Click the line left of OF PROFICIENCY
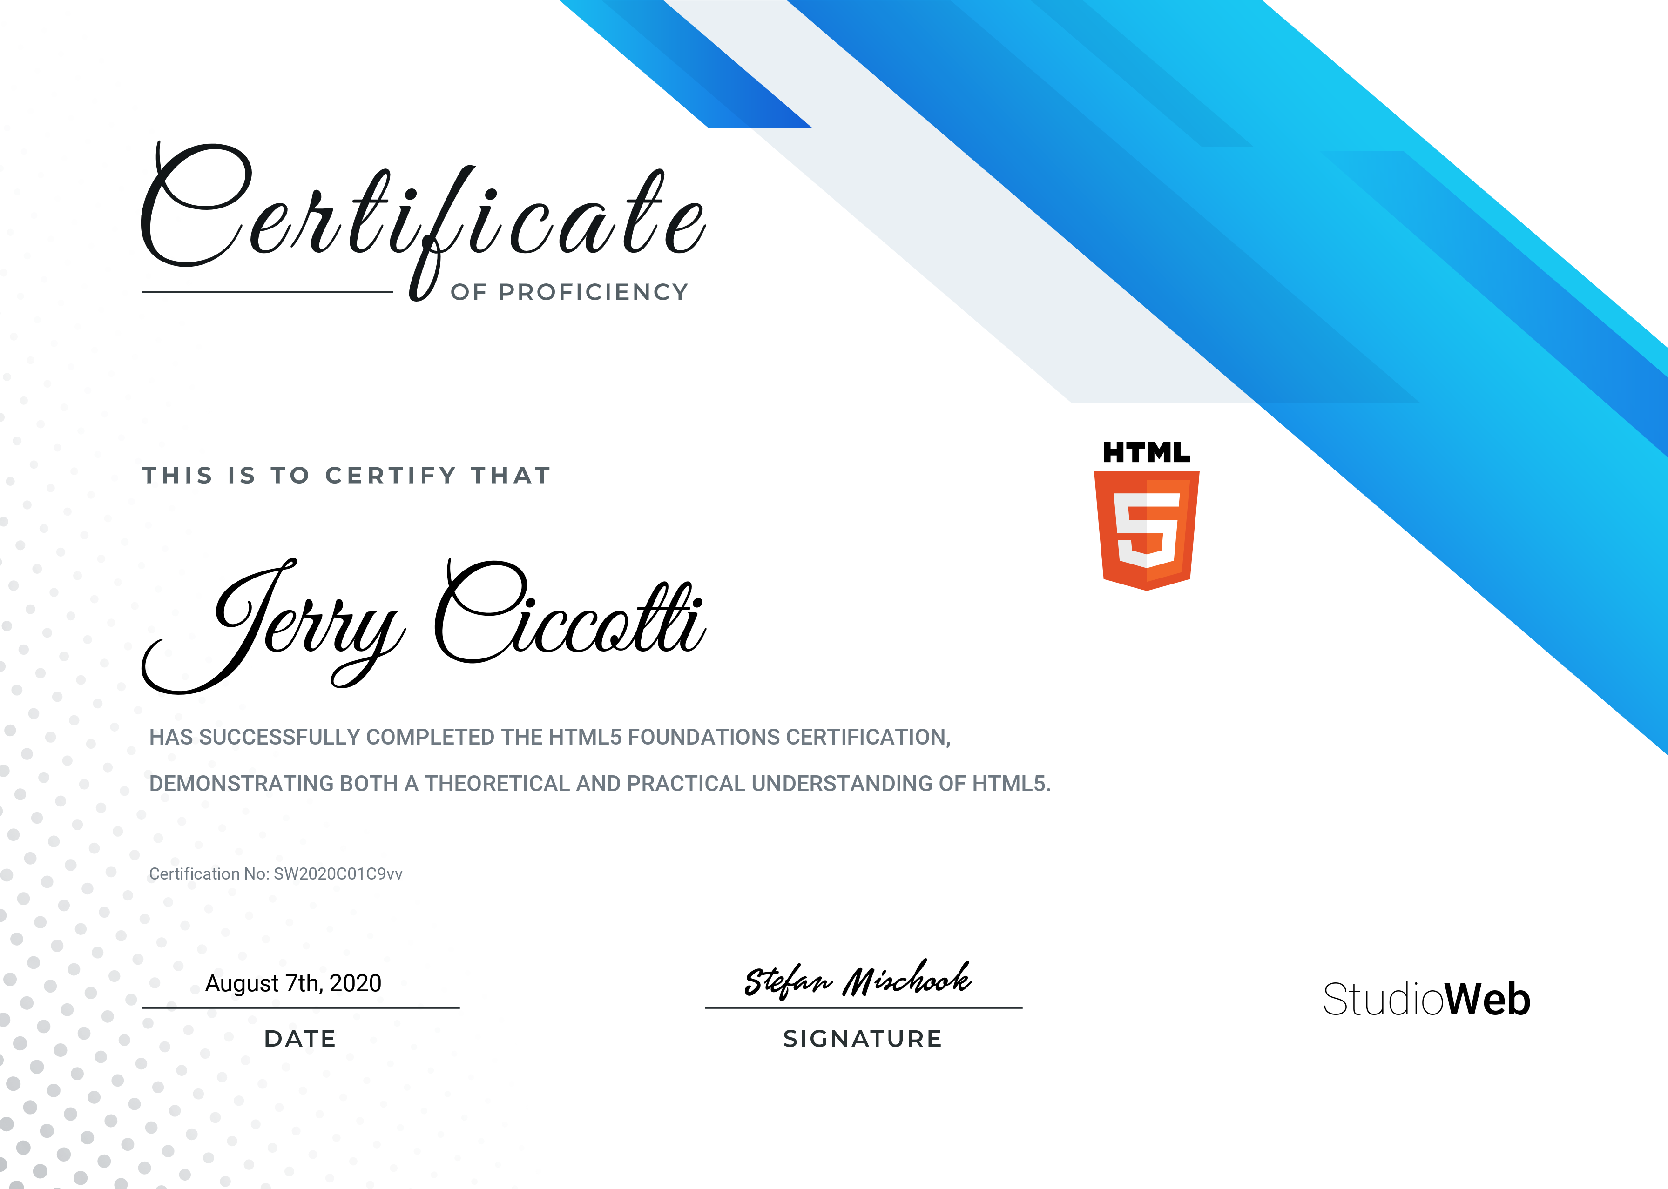The image size is (1668, 1189). tap(267, 292)
